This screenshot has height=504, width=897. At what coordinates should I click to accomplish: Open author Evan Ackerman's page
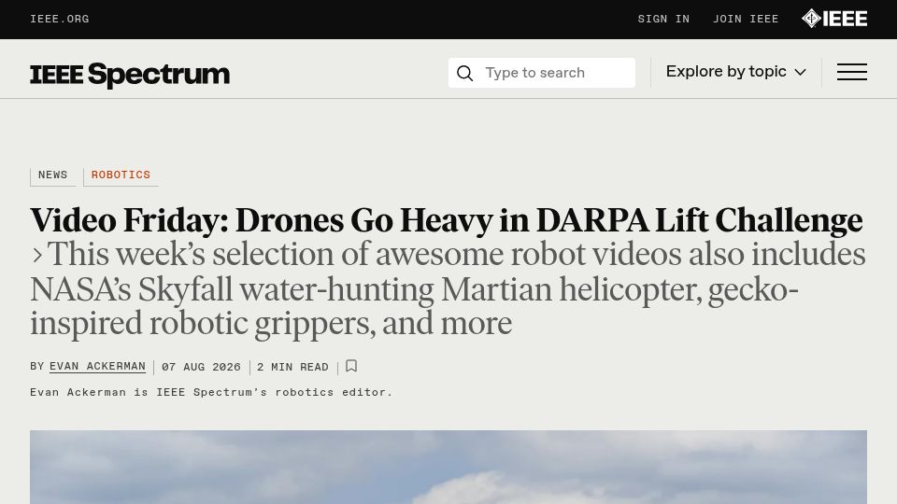point(98,367)
